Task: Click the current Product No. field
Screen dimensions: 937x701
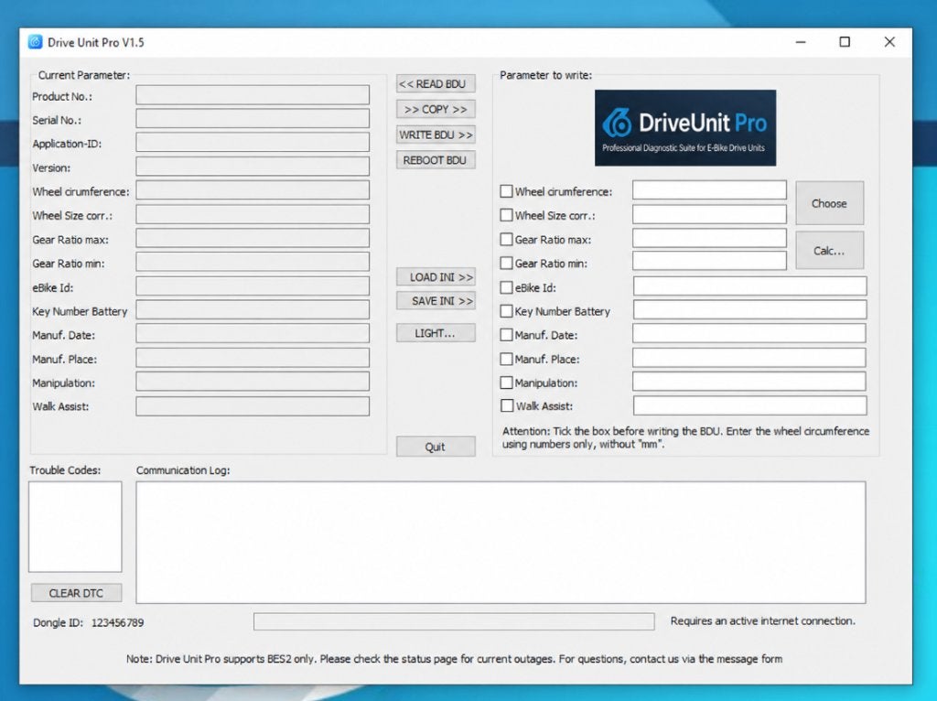Action: pyautogui.click(x=253, y=95)
